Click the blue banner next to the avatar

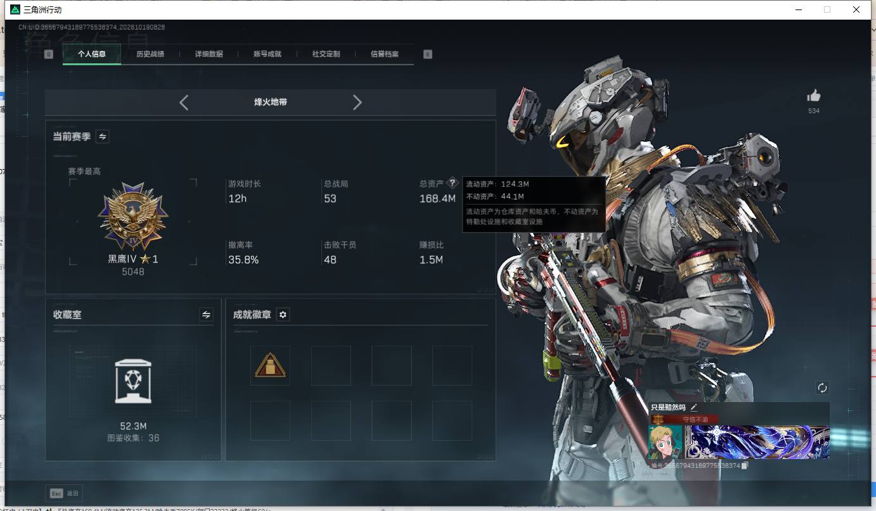757,442
